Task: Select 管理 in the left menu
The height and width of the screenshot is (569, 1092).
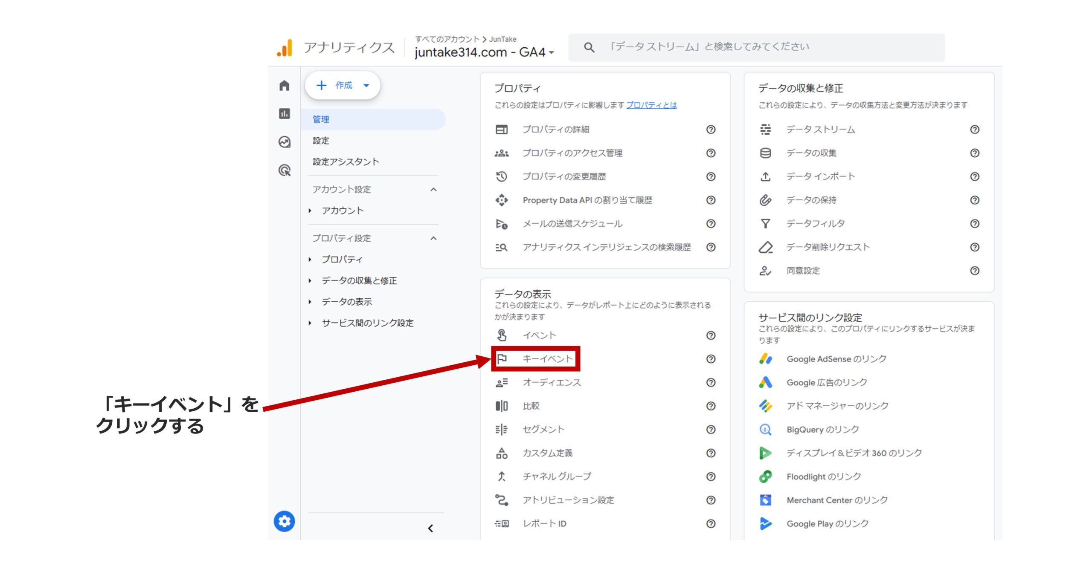Action: tap(321, 119)
